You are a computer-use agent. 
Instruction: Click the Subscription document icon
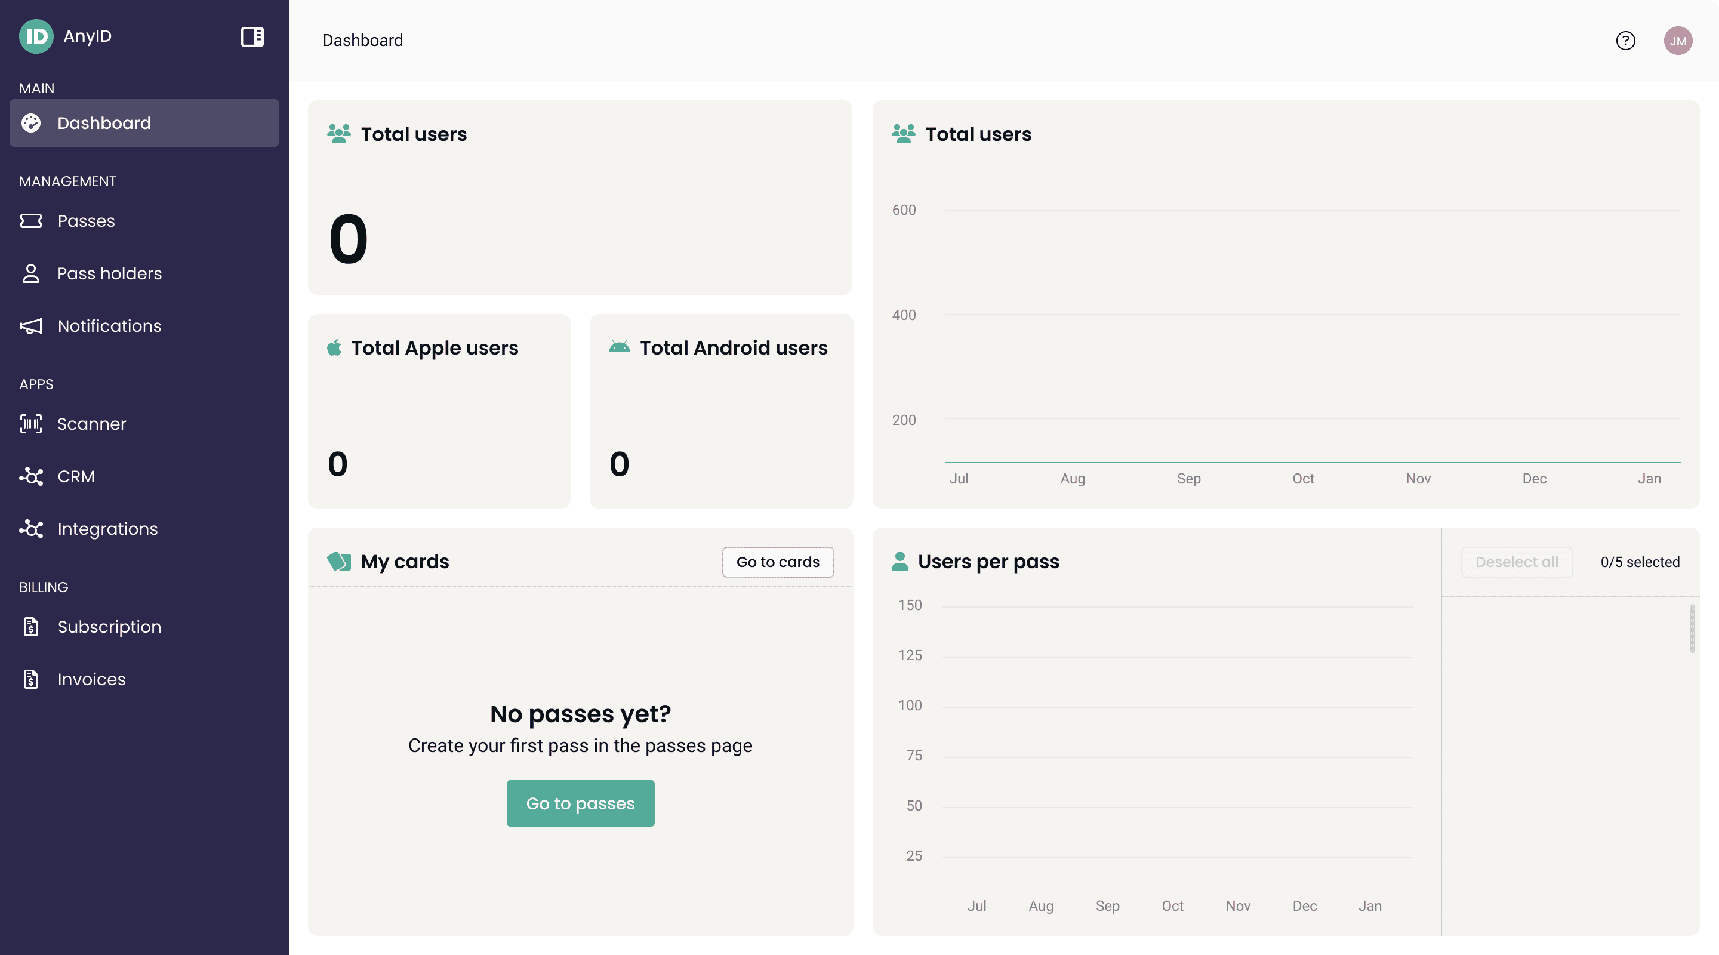(x=30, y=627)
